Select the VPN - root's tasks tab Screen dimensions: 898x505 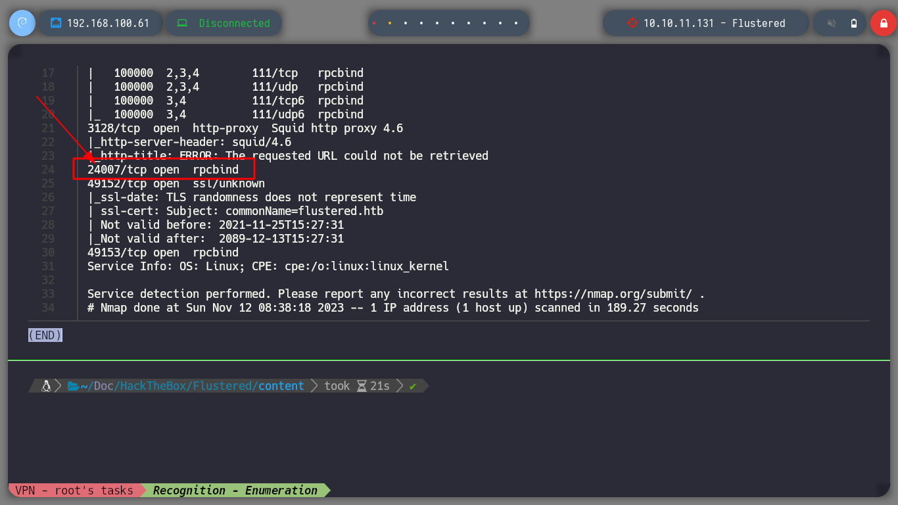[74, 491]
